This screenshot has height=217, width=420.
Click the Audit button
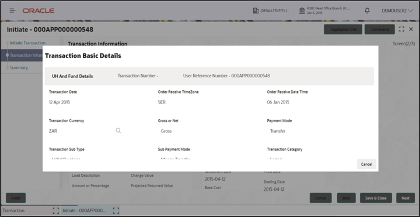coord(16,198)
